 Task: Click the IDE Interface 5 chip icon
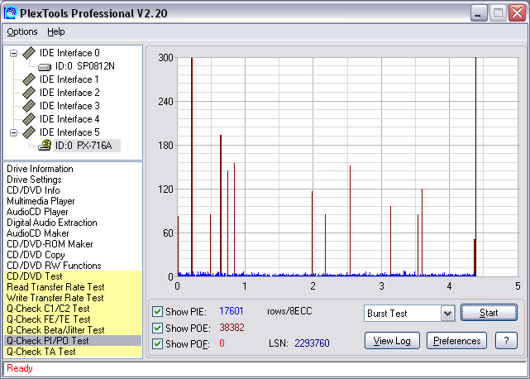[29, 132]
